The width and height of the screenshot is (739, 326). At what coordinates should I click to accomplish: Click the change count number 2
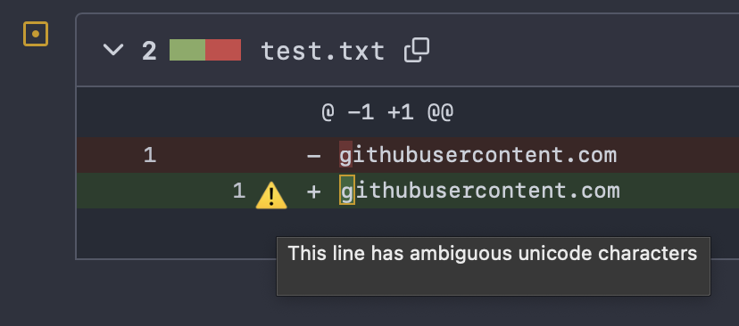(x=149, y=51)
